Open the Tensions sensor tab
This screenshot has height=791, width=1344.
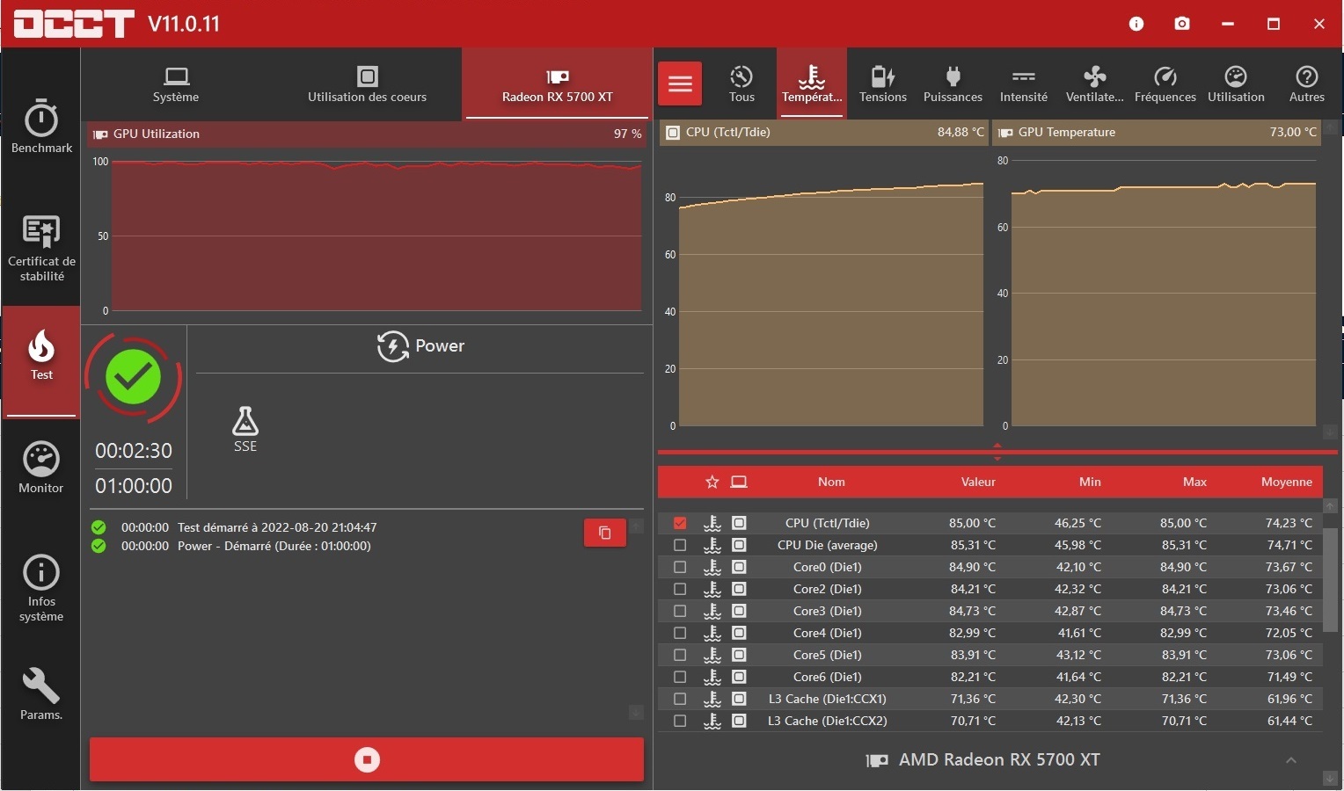pos(883,84)
